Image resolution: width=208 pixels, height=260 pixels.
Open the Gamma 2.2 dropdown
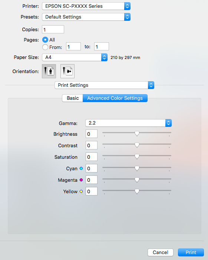coord(128,123)
